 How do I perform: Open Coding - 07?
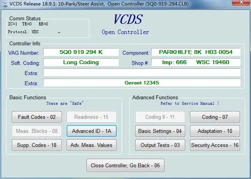[x=215, y=117]
